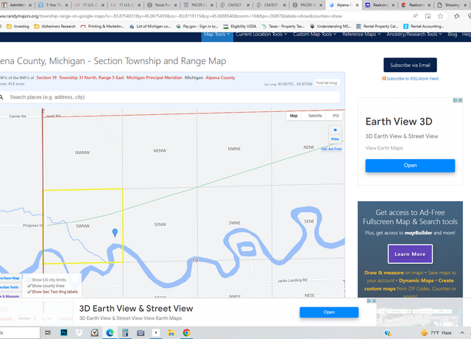471x339 pixels.
Task: Expand Reference Maps menu
Action: tap(361, 35)
